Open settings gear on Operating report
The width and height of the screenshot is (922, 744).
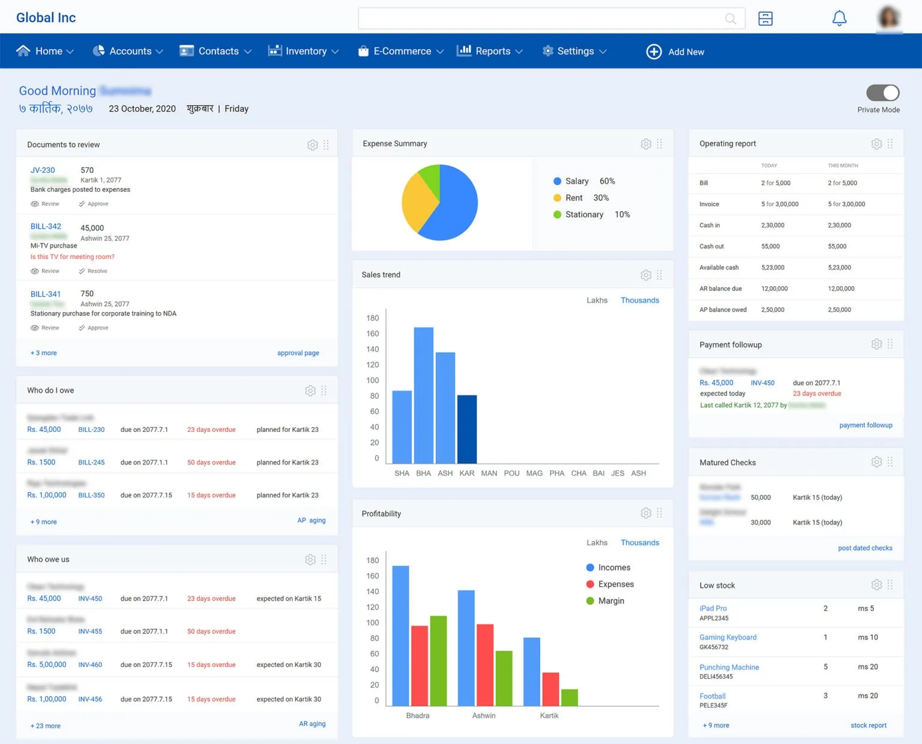(876, 144)
